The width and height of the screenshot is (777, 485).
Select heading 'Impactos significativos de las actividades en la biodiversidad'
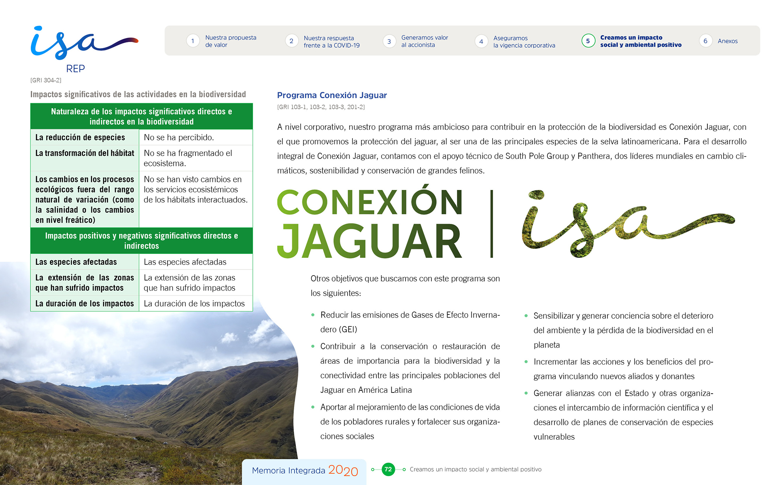click(138, 94)
